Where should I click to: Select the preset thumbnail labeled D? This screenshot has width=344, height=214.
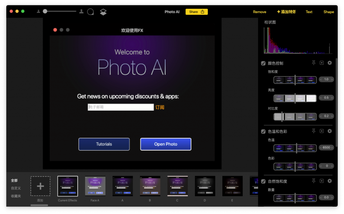coord(205,186)
